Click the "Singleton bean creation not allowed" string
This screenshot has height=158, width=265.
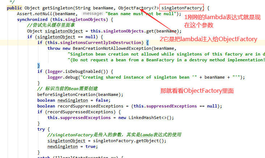point(166,54)
